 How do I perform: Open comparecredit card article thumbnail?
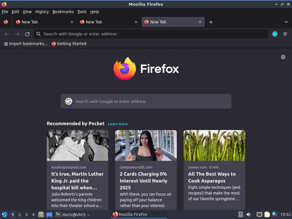pyautogui.click(x=146, y=145)
